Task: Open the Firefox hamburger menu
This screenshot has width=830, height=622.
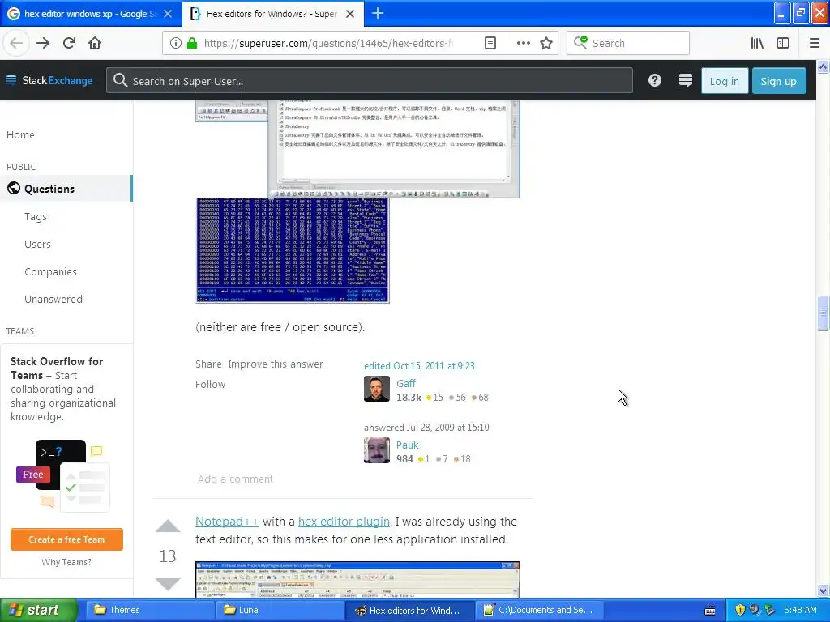Action: tap(814, 44)
